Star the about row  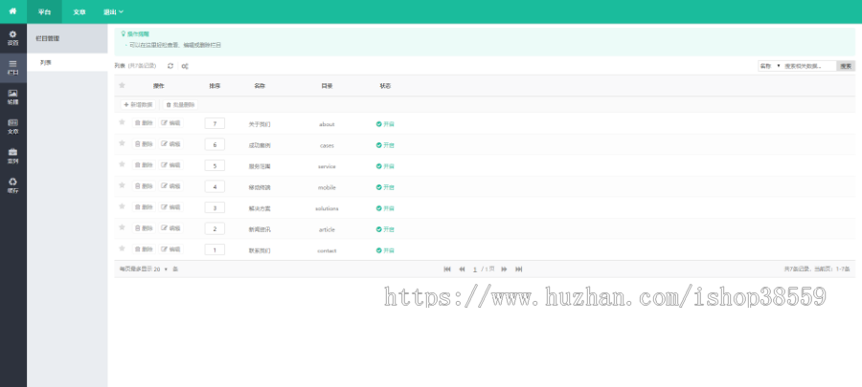[x=122, y=122]
